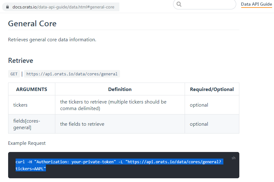Screen dimensions: 274x182
Task: Click the endpoint URL https://api.orats.io/data/cores/general
Action: pyautogui.click(x=72, y=74)
